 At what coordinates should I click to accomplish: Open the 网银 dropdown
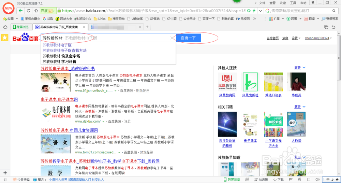pos(294,19)
